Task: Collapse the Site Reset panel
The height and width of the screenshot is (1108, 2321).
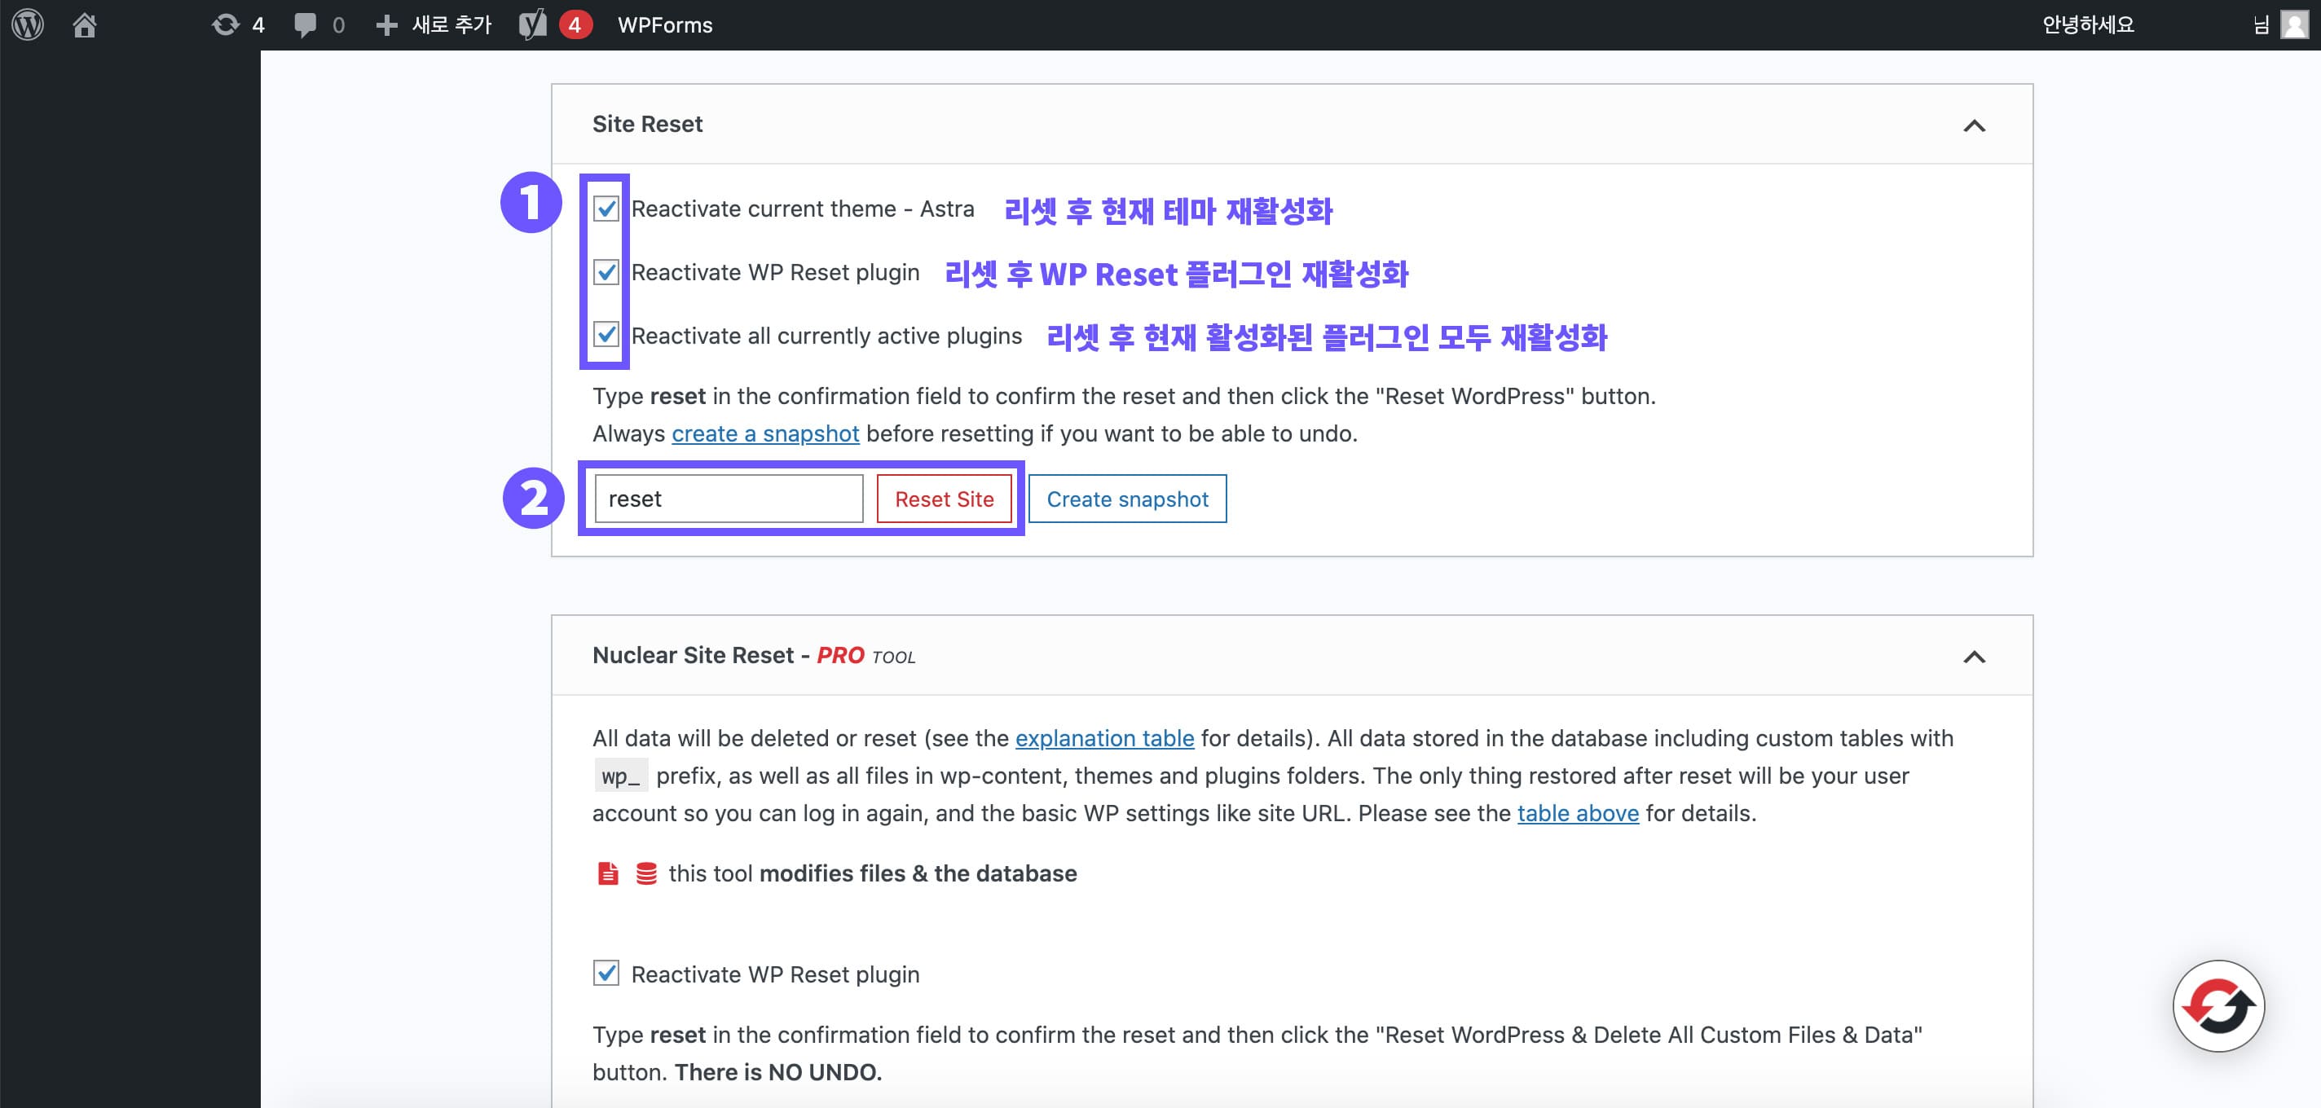Action: click(x=1973, y=125)
